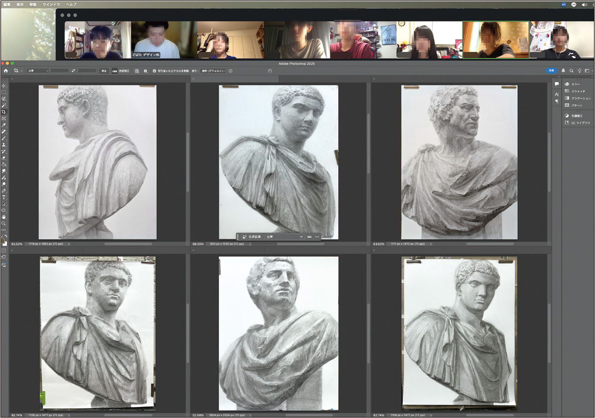Open the fill type dropdown
This screenshot has height=418, width=595.
pyautogui.click(x=213, y=71)
